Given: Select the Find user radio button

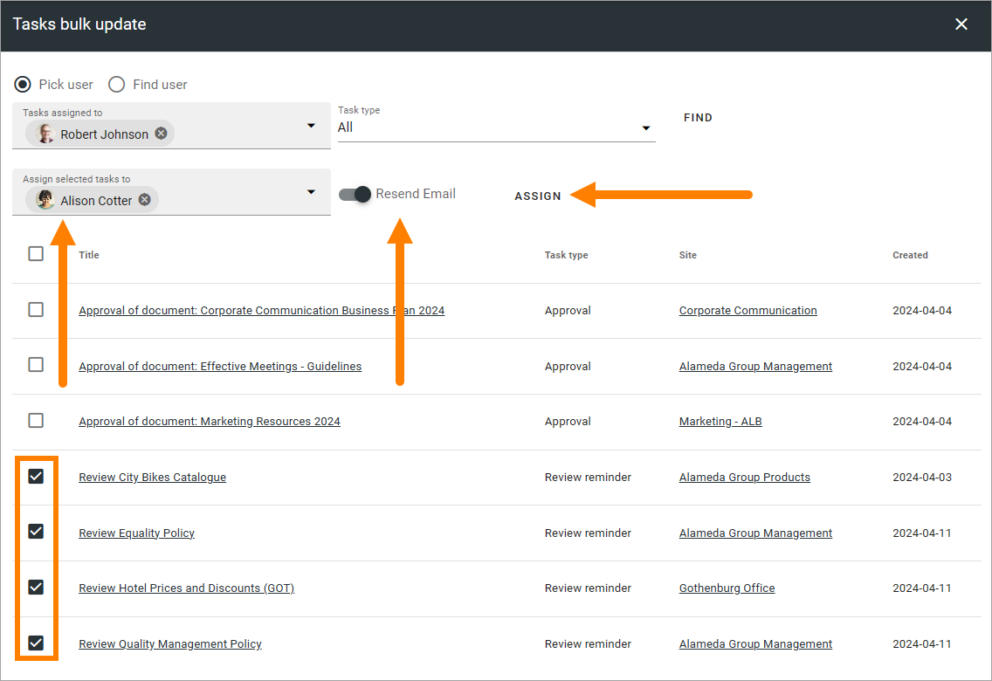Looking at the screenshot, I should 116,84.
